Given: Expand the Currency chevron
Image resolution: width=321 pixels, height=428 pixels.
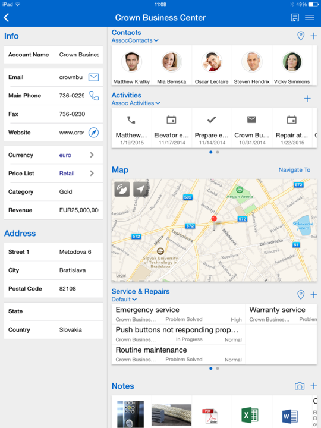Looking at the screenshot, I should (x=92, y=155).
